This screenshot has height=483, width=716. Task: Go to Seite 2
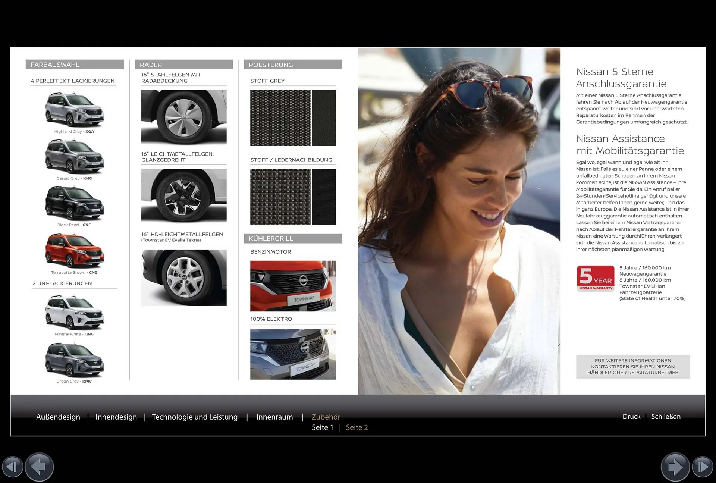coord(357,427)
